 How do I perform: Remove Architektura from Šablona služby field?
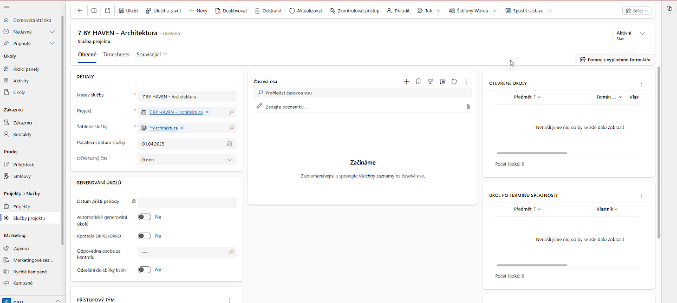click(182, 128)
